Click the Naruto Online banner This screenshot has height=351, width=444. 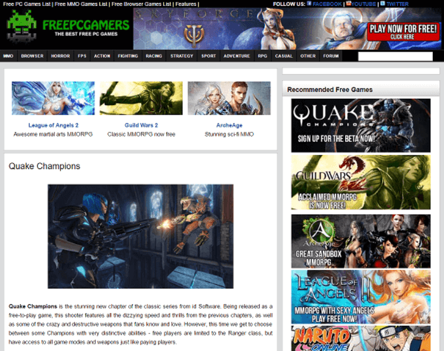point(361,338)
